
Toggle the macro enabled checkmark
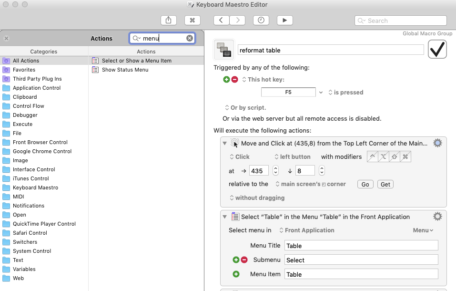(437, 49)
